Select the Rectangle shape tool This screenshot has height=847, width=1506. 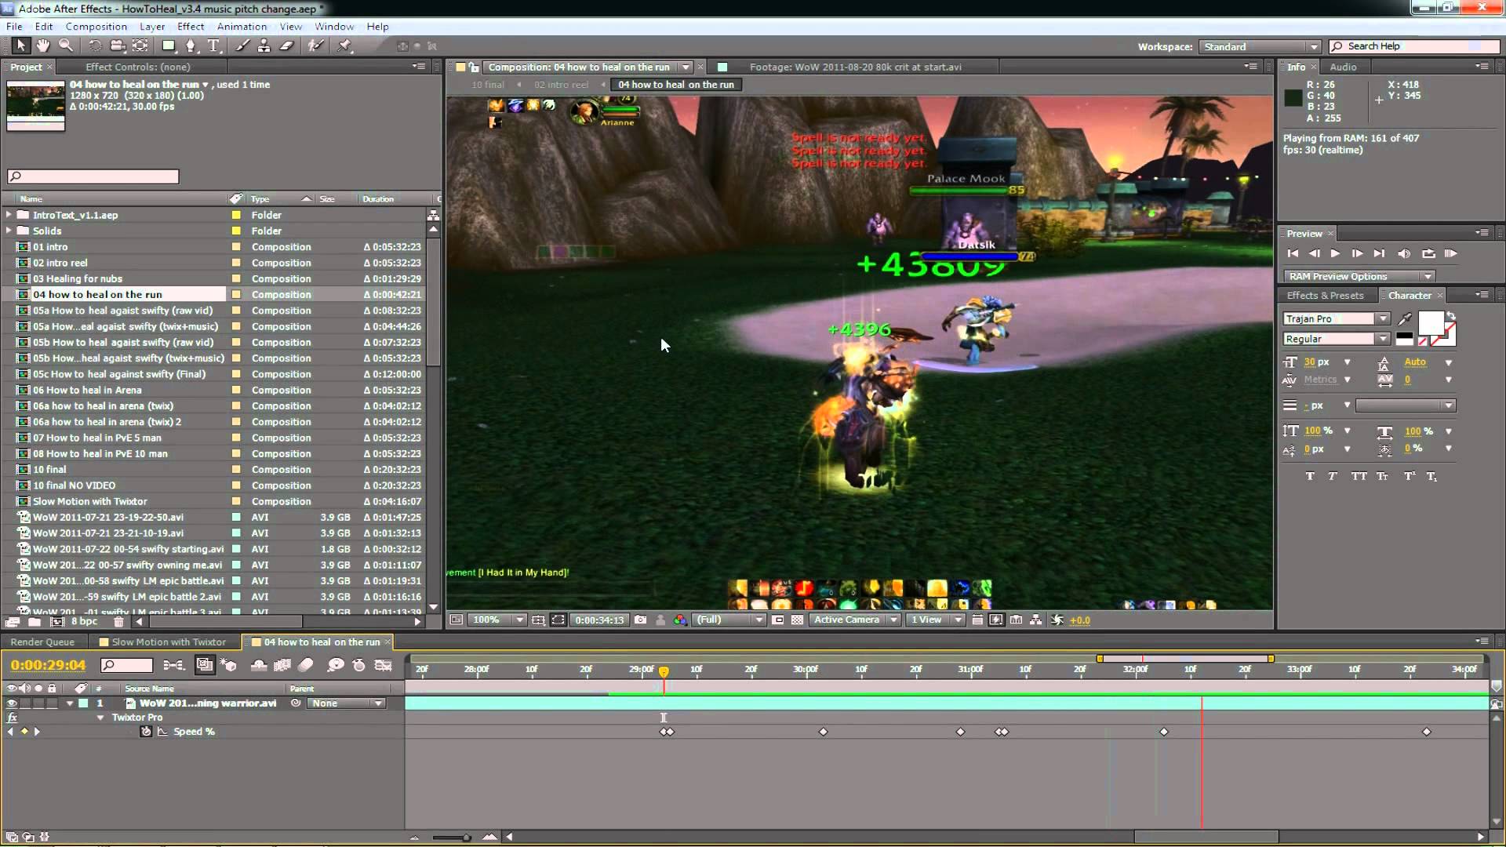pos(169,46)
